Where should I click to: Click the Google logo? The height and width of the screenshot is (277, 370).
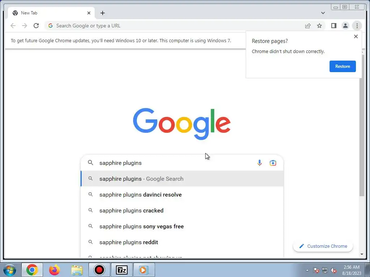tap(182, 124)
